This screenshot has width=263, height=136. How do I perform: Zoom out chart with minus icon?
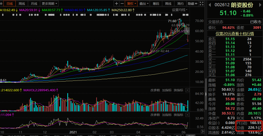[x=122, y=3]
